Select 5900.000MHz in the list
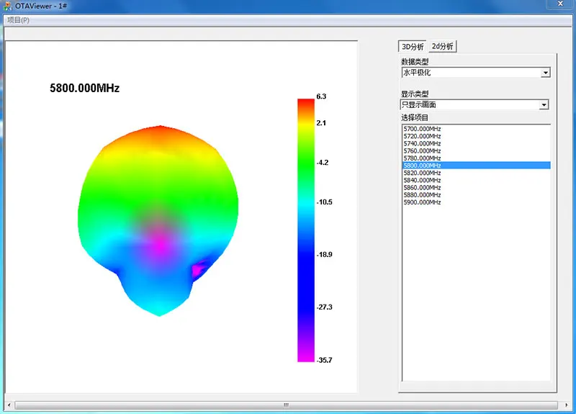Screen dimensions: 576x414 point(476,202)
